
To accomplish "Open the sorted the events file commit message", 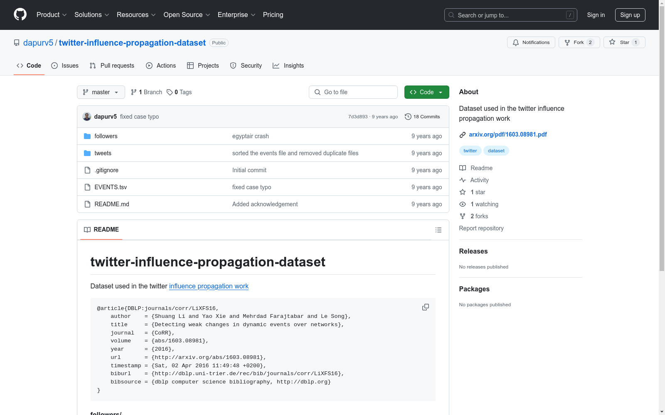I will tap(295, 153).
